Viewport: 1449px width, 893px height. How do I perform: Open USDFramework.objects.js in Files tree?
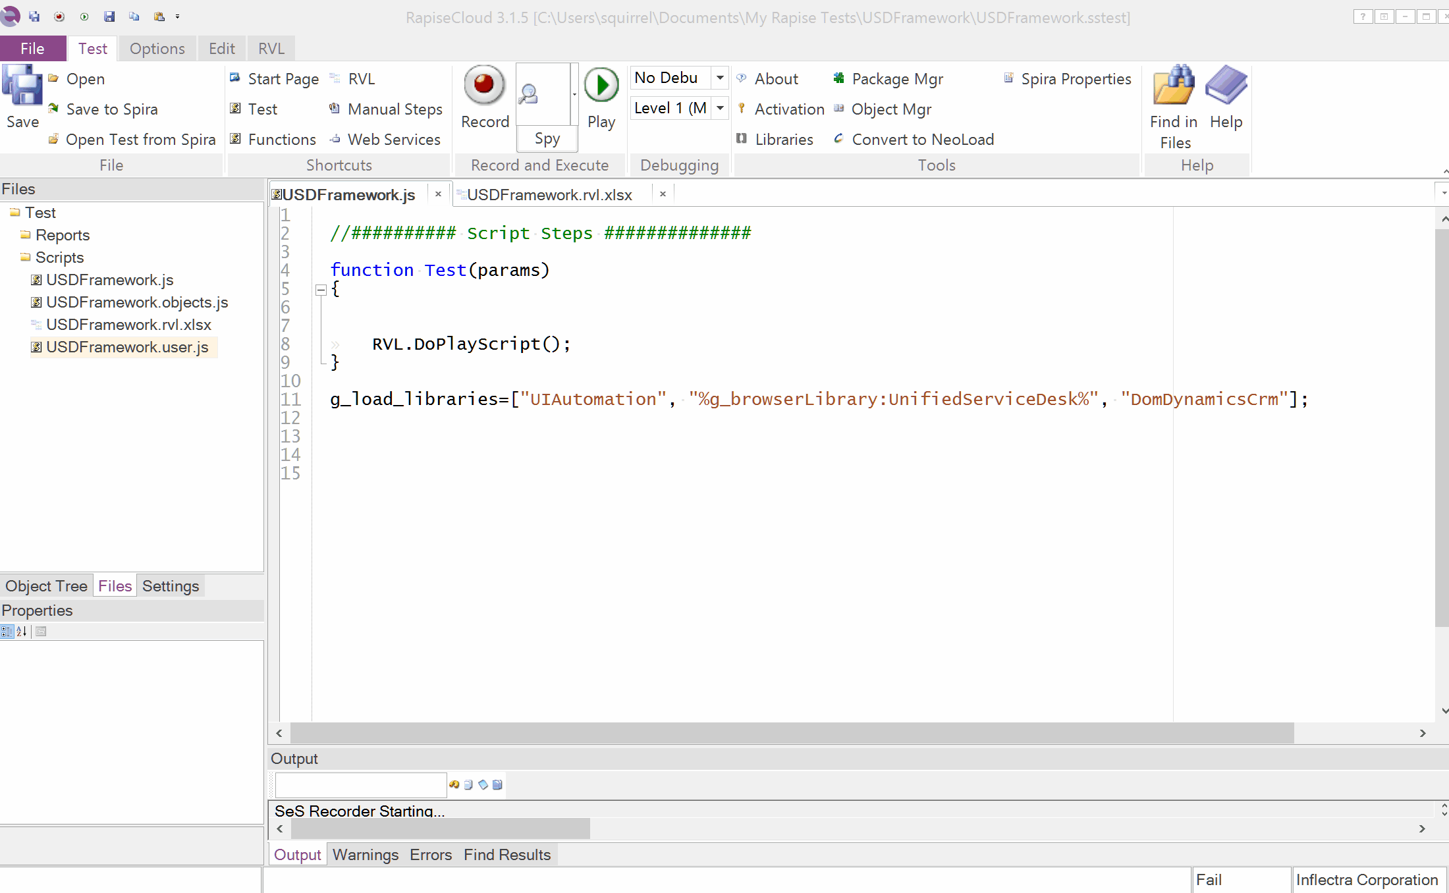point(137,302)
